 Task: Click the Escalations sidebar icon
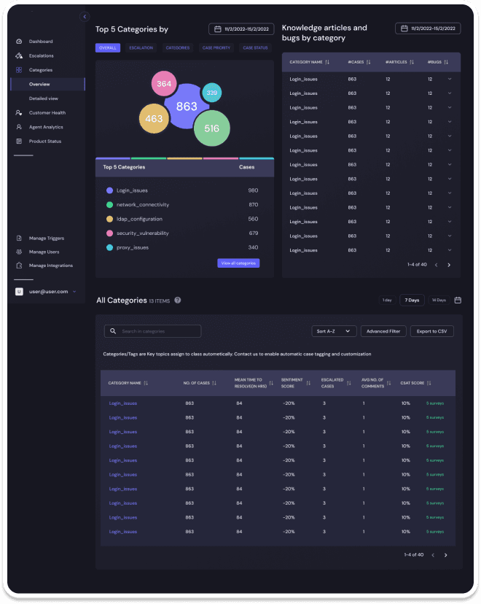click(x=19, y=55)
